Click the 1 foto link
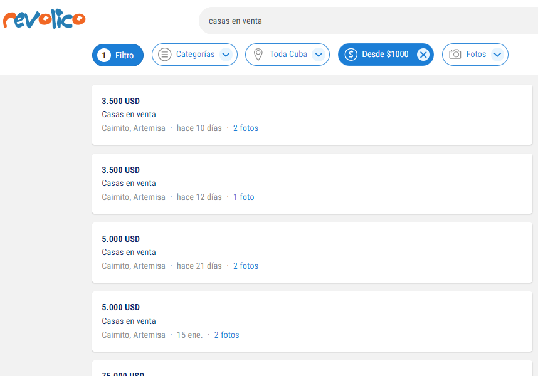 pos(244,197)
